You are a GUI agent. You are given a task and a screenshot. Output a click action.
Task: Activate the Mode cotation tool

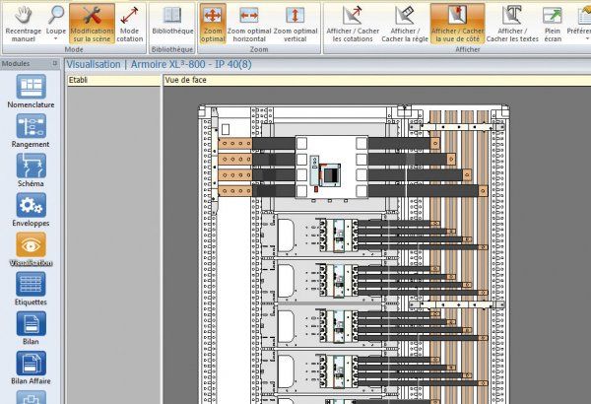click(130, 22)
